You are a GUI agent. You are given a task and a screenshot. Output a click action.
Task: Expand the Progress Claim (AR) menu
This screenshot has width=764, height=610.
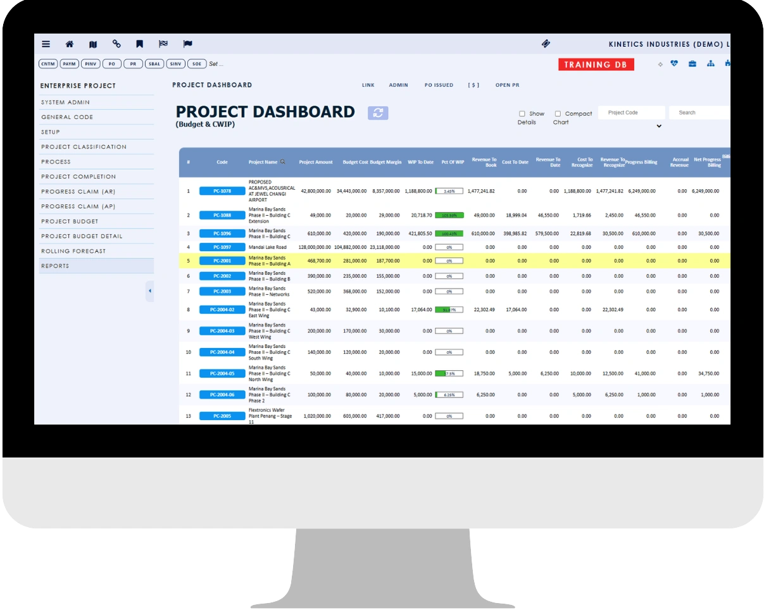pyautogui.click(x=78, y=192)
